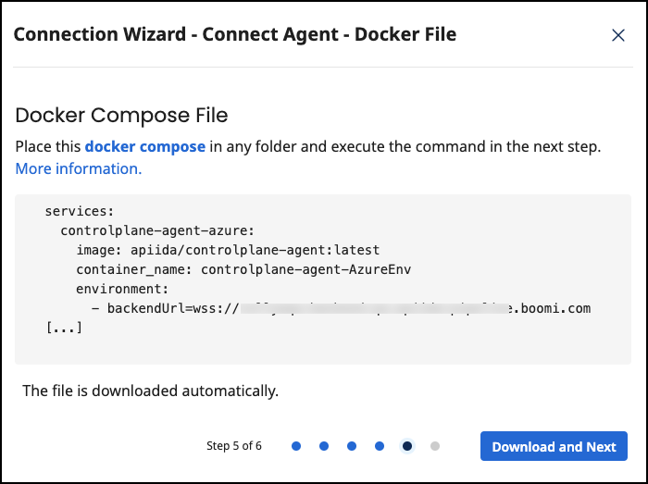Click the fourth step indicator dot
The width and height of the screenshot is (648, 484).
tap(380, 446)
